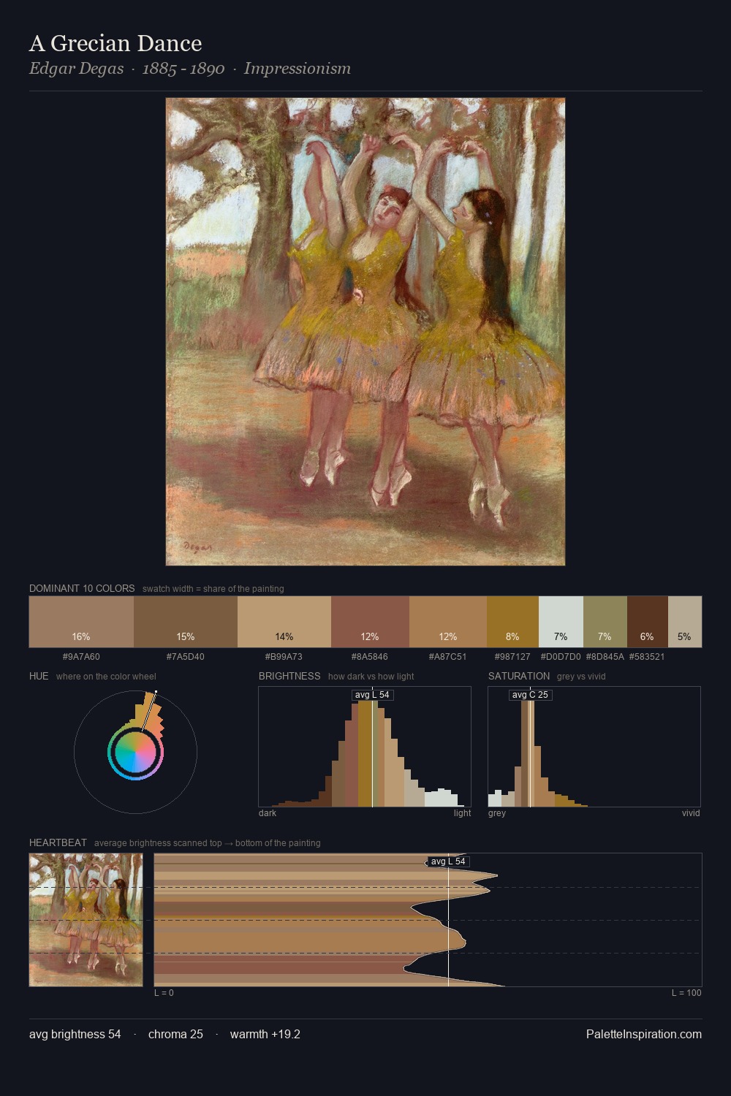Click hex code '#8A5846'
The image size is (731, 1096).
coord(370,656)
